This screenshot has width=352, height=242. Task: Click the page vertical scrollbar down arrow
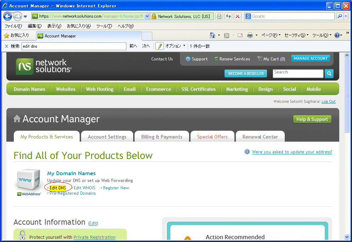pos(347,237)
